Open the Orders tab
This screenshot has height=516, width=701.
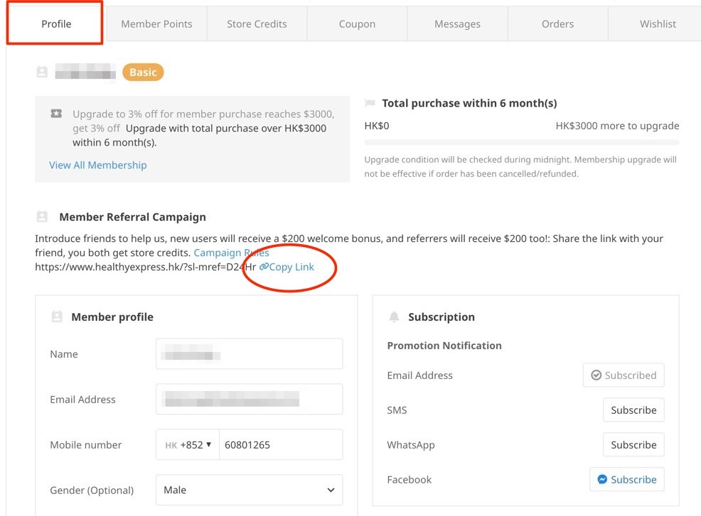557,23
